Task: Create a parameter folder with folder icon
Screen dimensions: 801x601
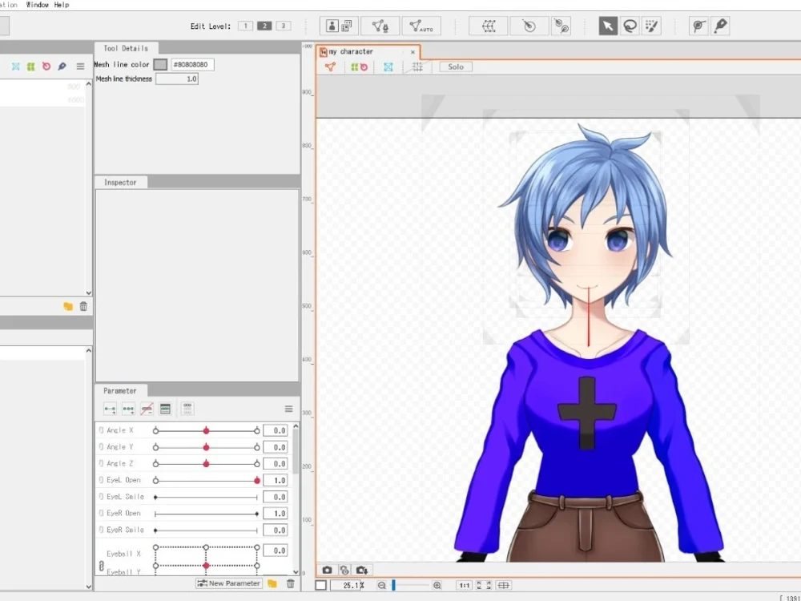Action: click(271, 583)
